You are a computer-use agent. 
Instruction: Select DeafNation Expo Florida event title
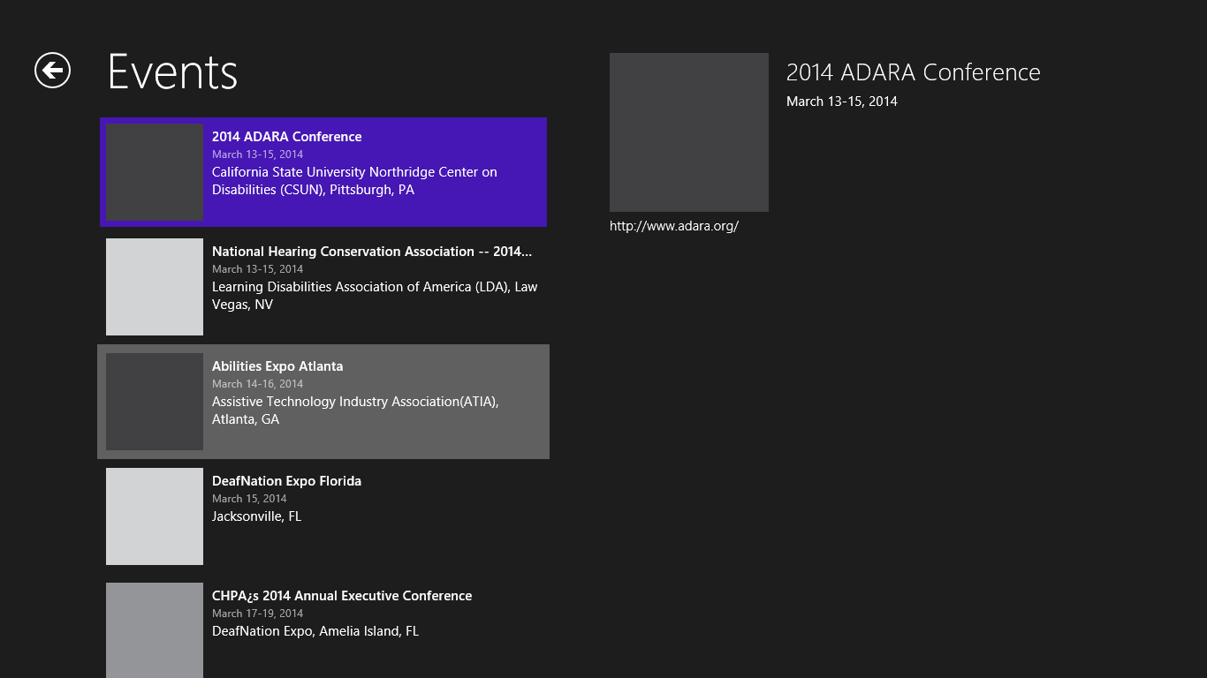[x=286, y=481]
